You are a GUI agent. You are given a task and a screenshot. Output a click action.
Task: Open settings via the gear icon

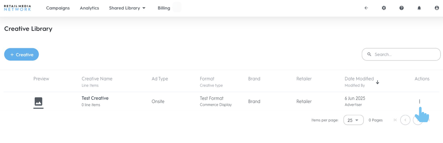tap(384, 8)
